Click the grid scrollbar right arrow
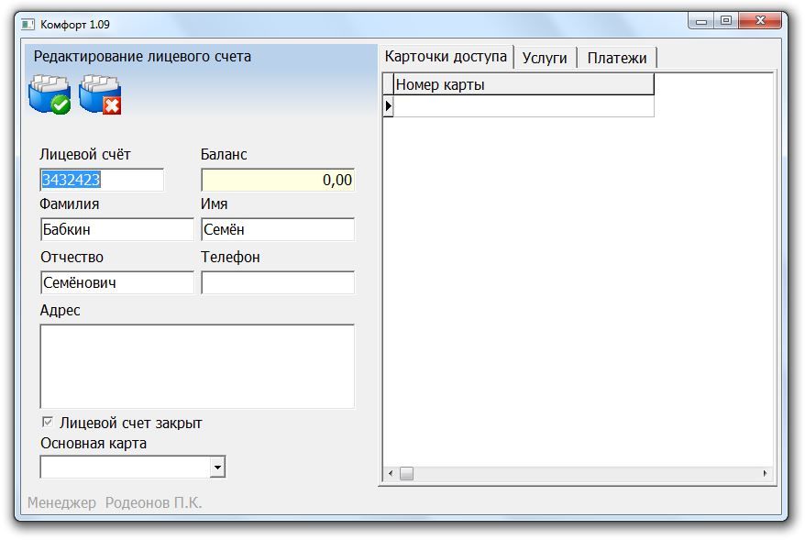Screen dimensions: 805x540 pos(765,473)
